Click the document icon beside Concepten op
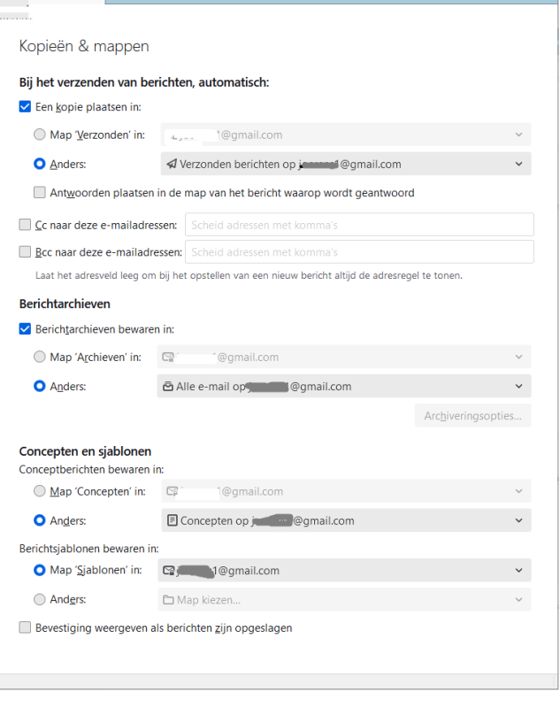 pos(172,521)
